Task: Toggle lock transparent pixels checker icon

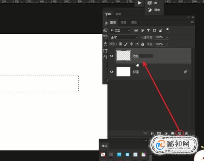Action: pyautogui.click(x=120, y=44)
